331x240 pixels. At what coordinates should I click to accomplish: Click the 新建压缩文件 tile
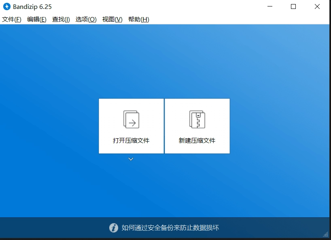[197, 126]
